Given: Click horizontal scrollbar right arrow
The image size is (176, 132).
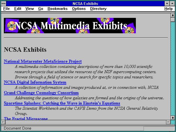Looking at the screenshot, I should [x=168, y=122].
